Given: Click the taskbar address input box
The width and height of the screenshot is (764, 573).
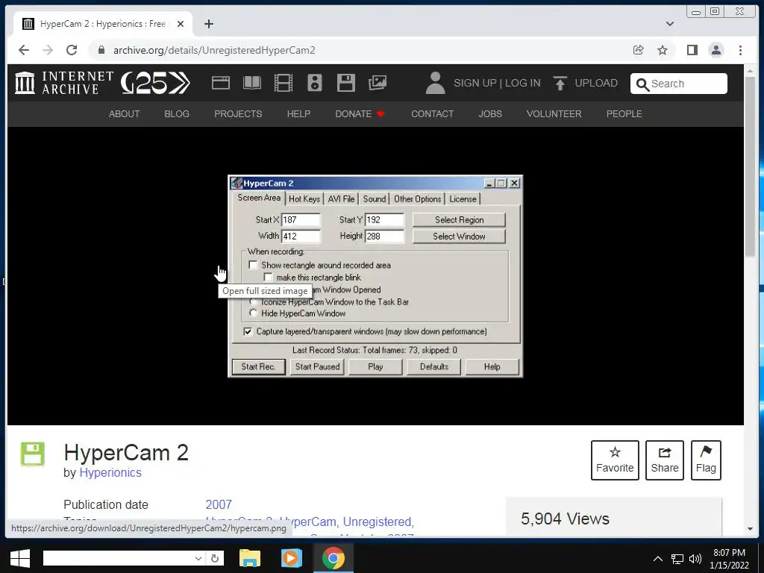Looking at the screenshot, I should [119, 558].
